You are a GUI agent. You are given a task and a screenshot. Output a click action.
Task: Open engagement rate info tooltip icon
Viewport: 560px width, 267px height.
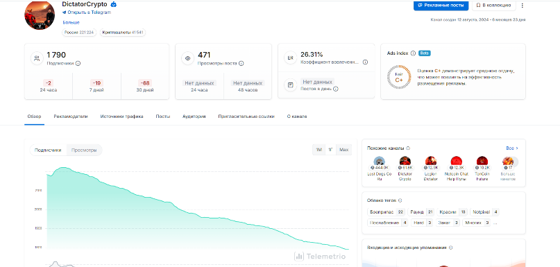pos(365,62)
